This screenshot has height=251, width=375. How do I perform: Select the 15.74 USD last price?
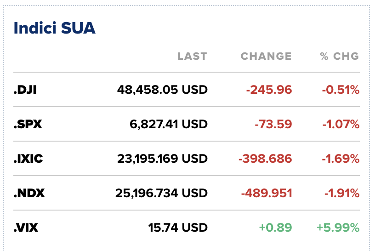[178, 228]
